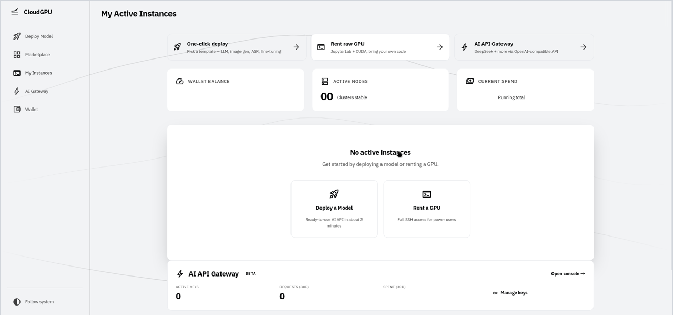Click arrow on AI API Gateway top card
The width and height of the screenshot is (673, 315).
584,47
